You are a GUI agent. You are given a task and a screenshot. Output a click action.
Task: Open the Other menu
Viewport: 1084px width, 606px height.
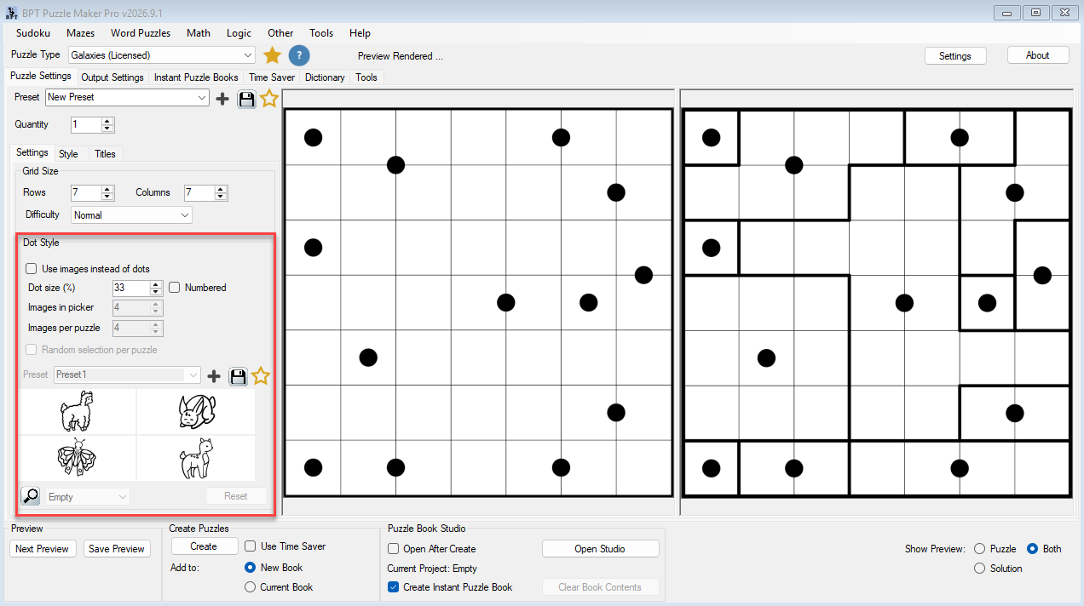click(x=280, y=33)
